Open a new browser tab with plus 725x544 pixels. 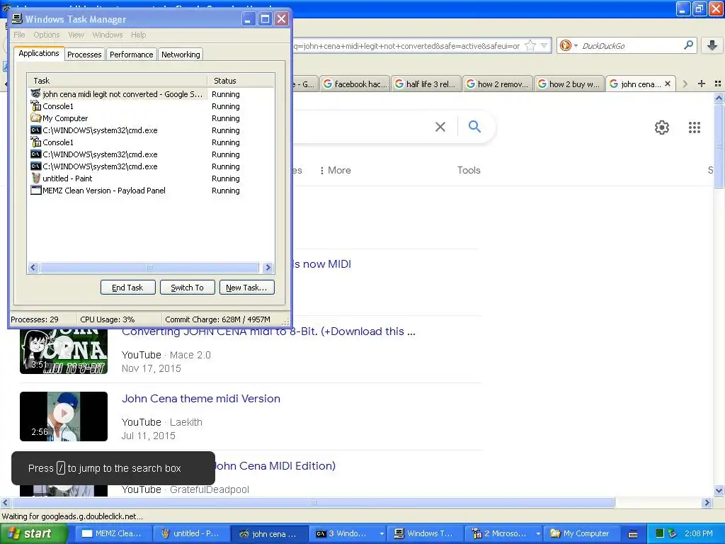[702, 84]
